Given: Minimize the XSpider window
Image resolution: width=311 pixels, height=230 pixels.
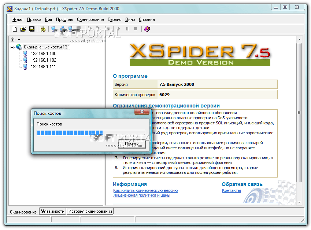Looking at the screenshot, I should [x=276, y=7].
